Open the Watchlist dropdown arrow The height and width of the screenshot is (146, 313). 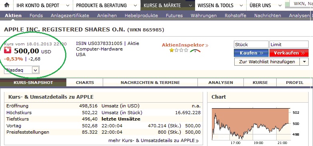click(x=304, y=62)
